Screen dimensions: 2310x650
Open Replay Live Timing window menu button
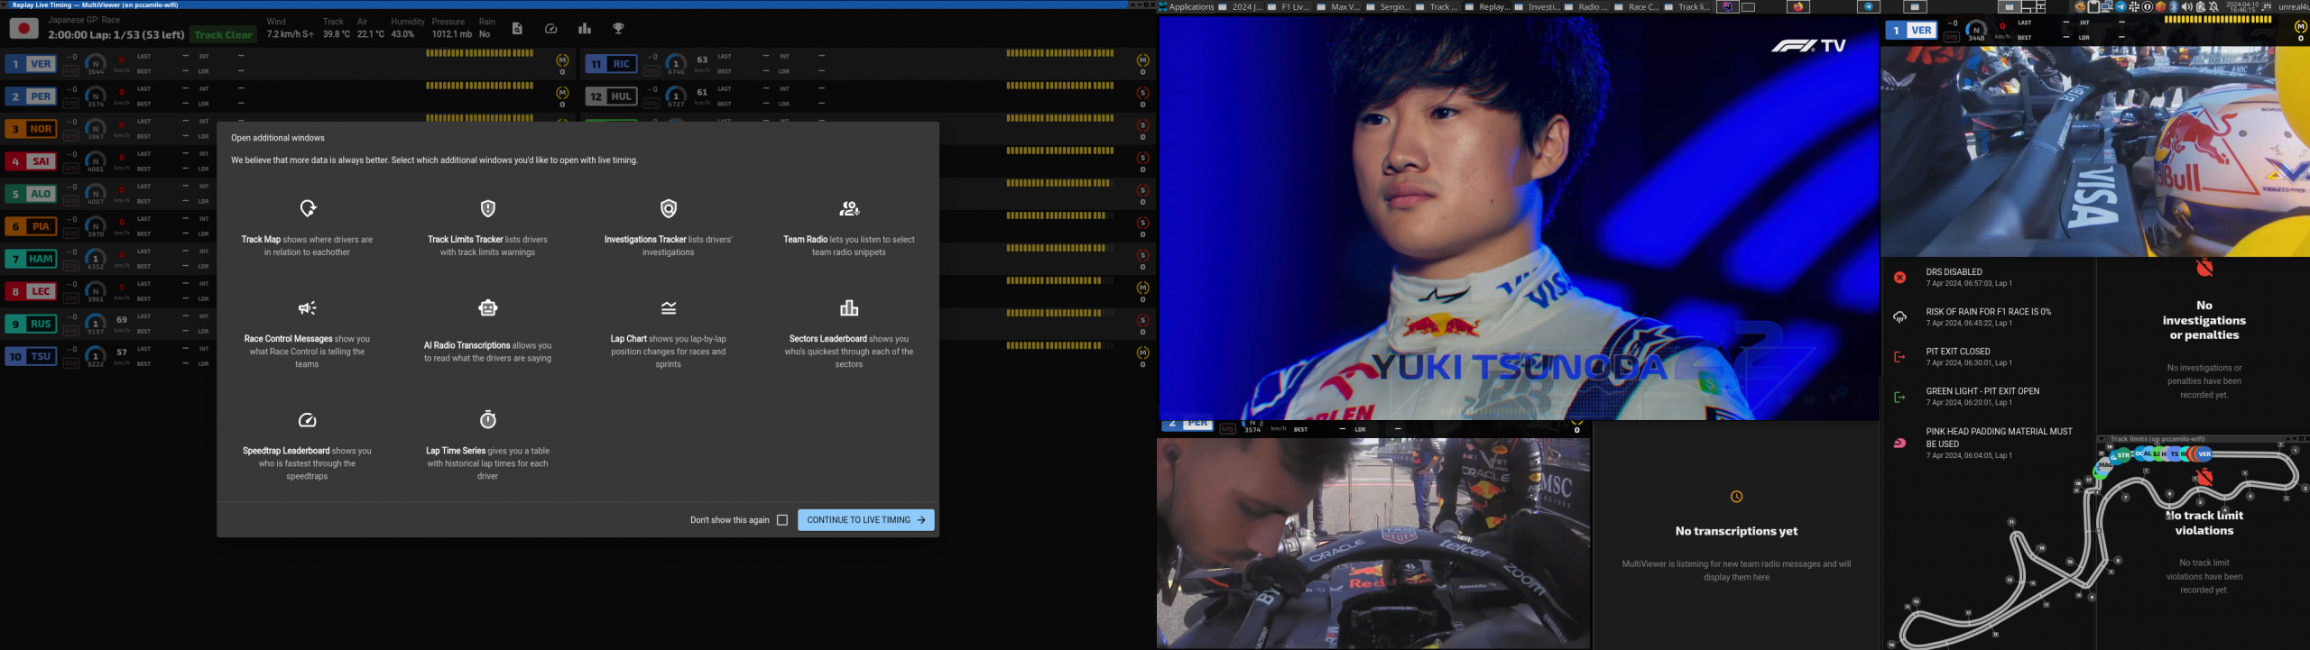point(5,5)
